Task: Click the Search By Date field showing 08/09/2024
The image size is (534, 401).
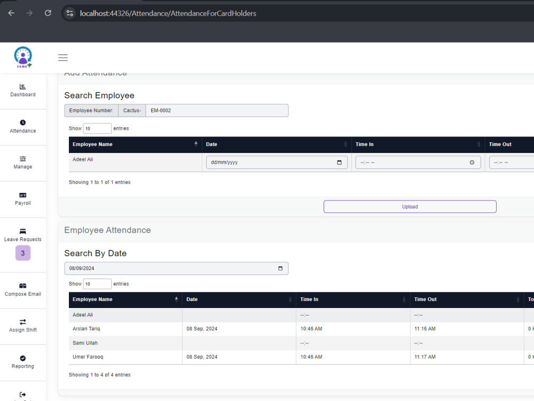Action: pyautogui.click(x=176, y=268)
